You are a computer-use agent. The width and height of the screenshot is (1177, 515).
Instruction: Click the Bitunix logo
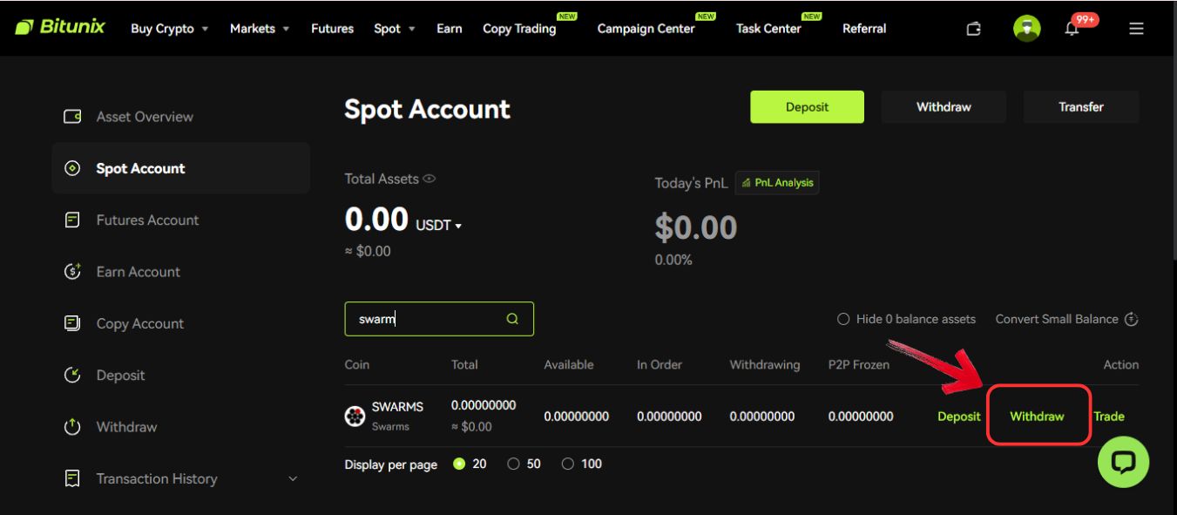(61, 28)
